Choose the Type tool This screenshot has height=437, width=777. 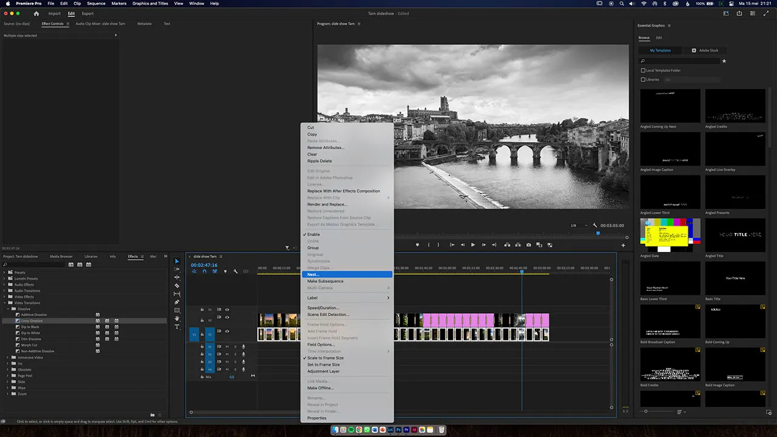coord(177,327)
